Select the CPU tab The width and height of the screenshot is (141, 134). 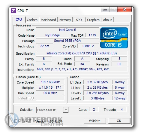(19, 20)
